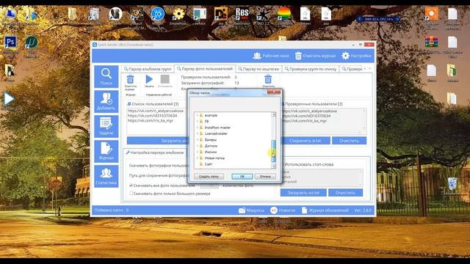Open the Статистика section in the sidebar

[106, 176]
